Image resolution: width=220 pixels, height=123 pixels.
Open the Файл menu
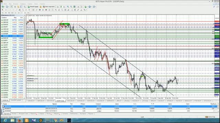pyautogui.click(x=5, y=4)
